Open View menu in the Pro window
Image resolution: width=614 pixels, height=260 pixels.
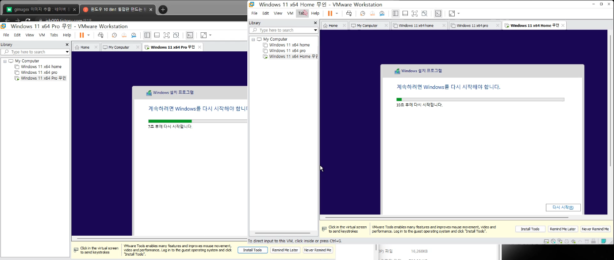pyautogui.click(x=30, y=35)
